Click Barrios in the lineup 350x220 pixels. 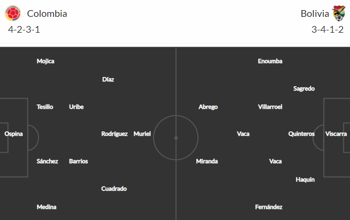(79, 161)
